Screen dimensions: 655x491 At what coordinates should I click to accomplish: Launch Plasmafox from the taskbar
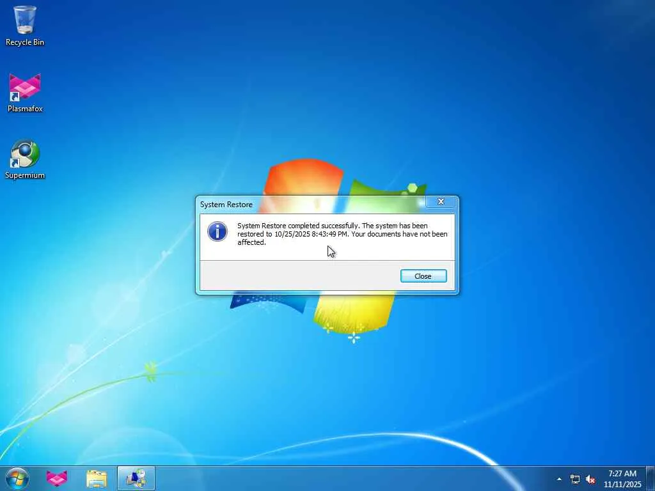coord(57,478)
